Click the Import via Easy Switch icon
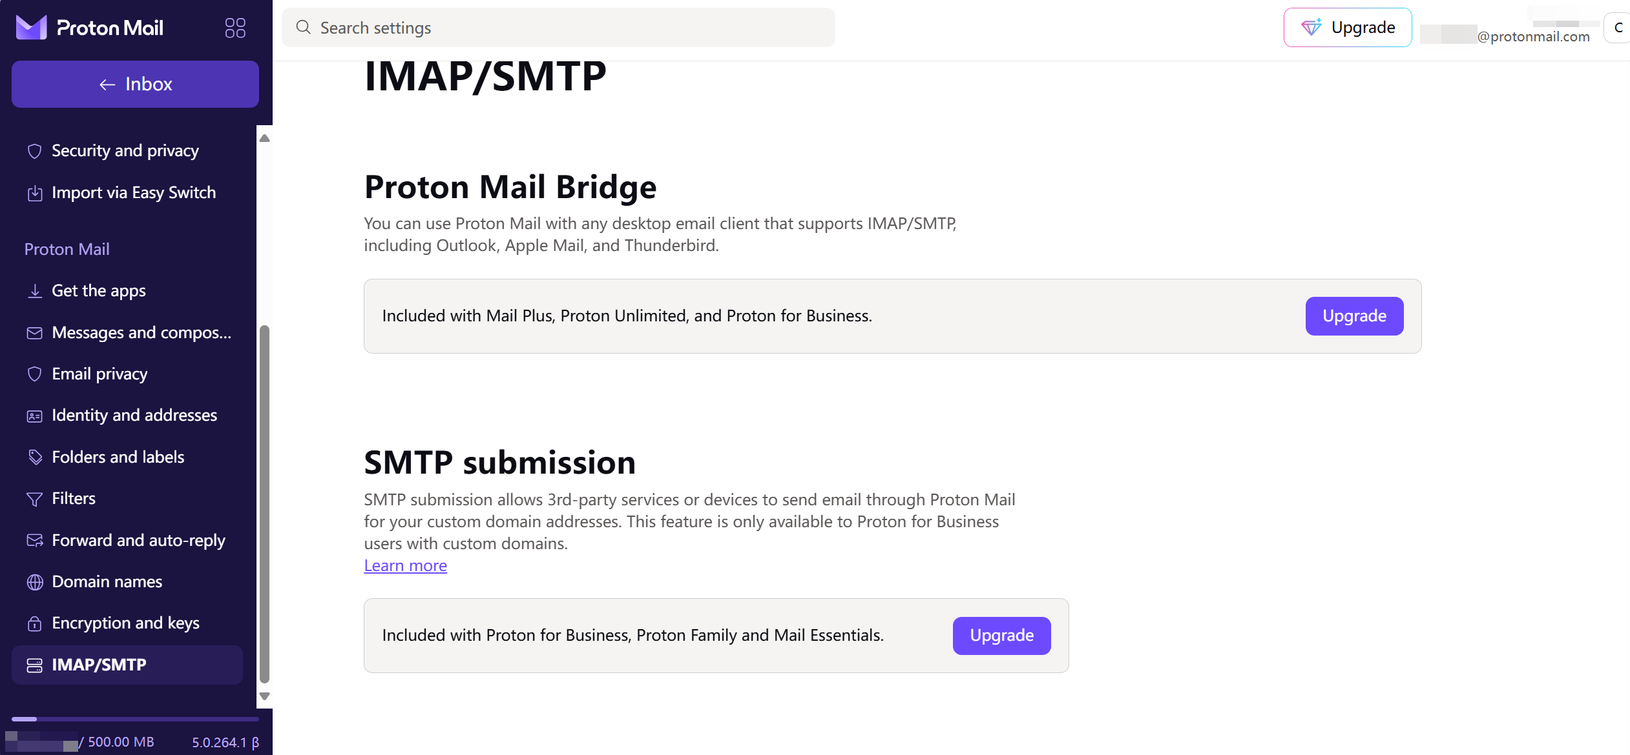 click(35, 193)
